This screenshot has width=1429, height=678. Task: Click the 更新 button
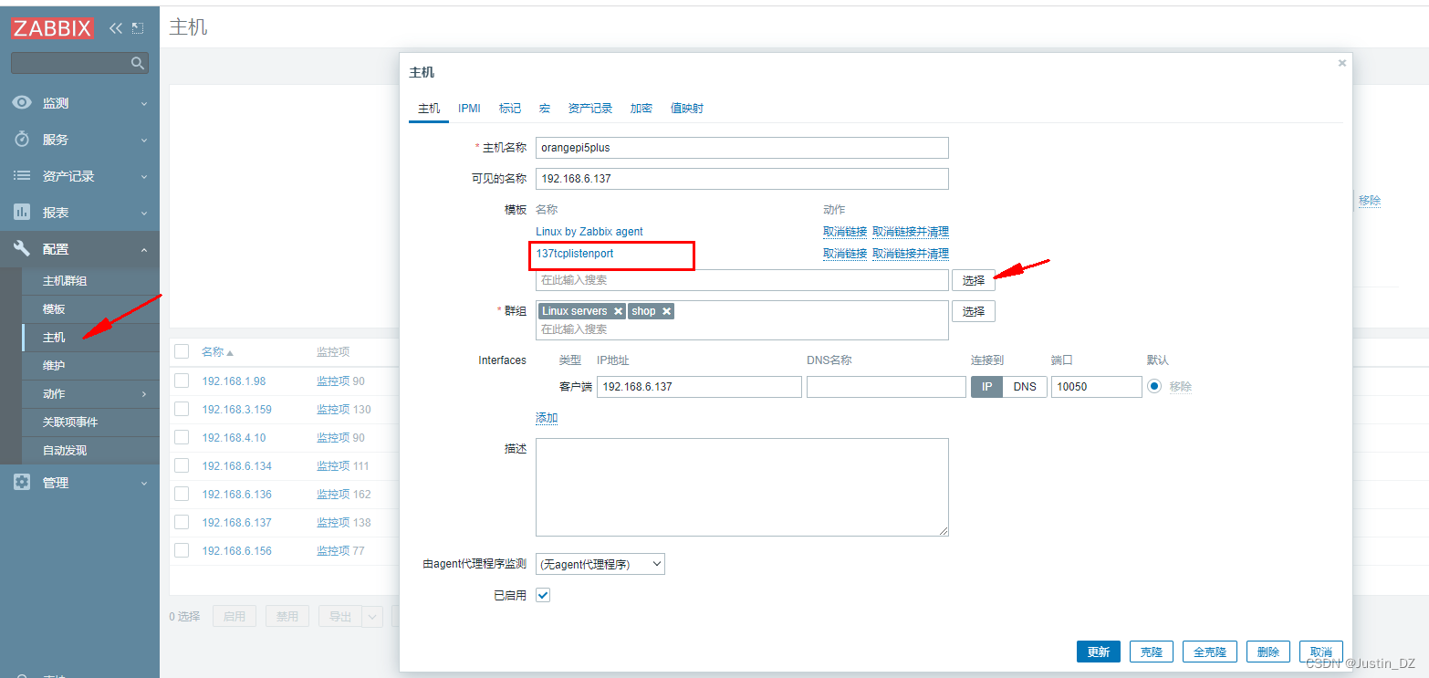pos(1099,652)
